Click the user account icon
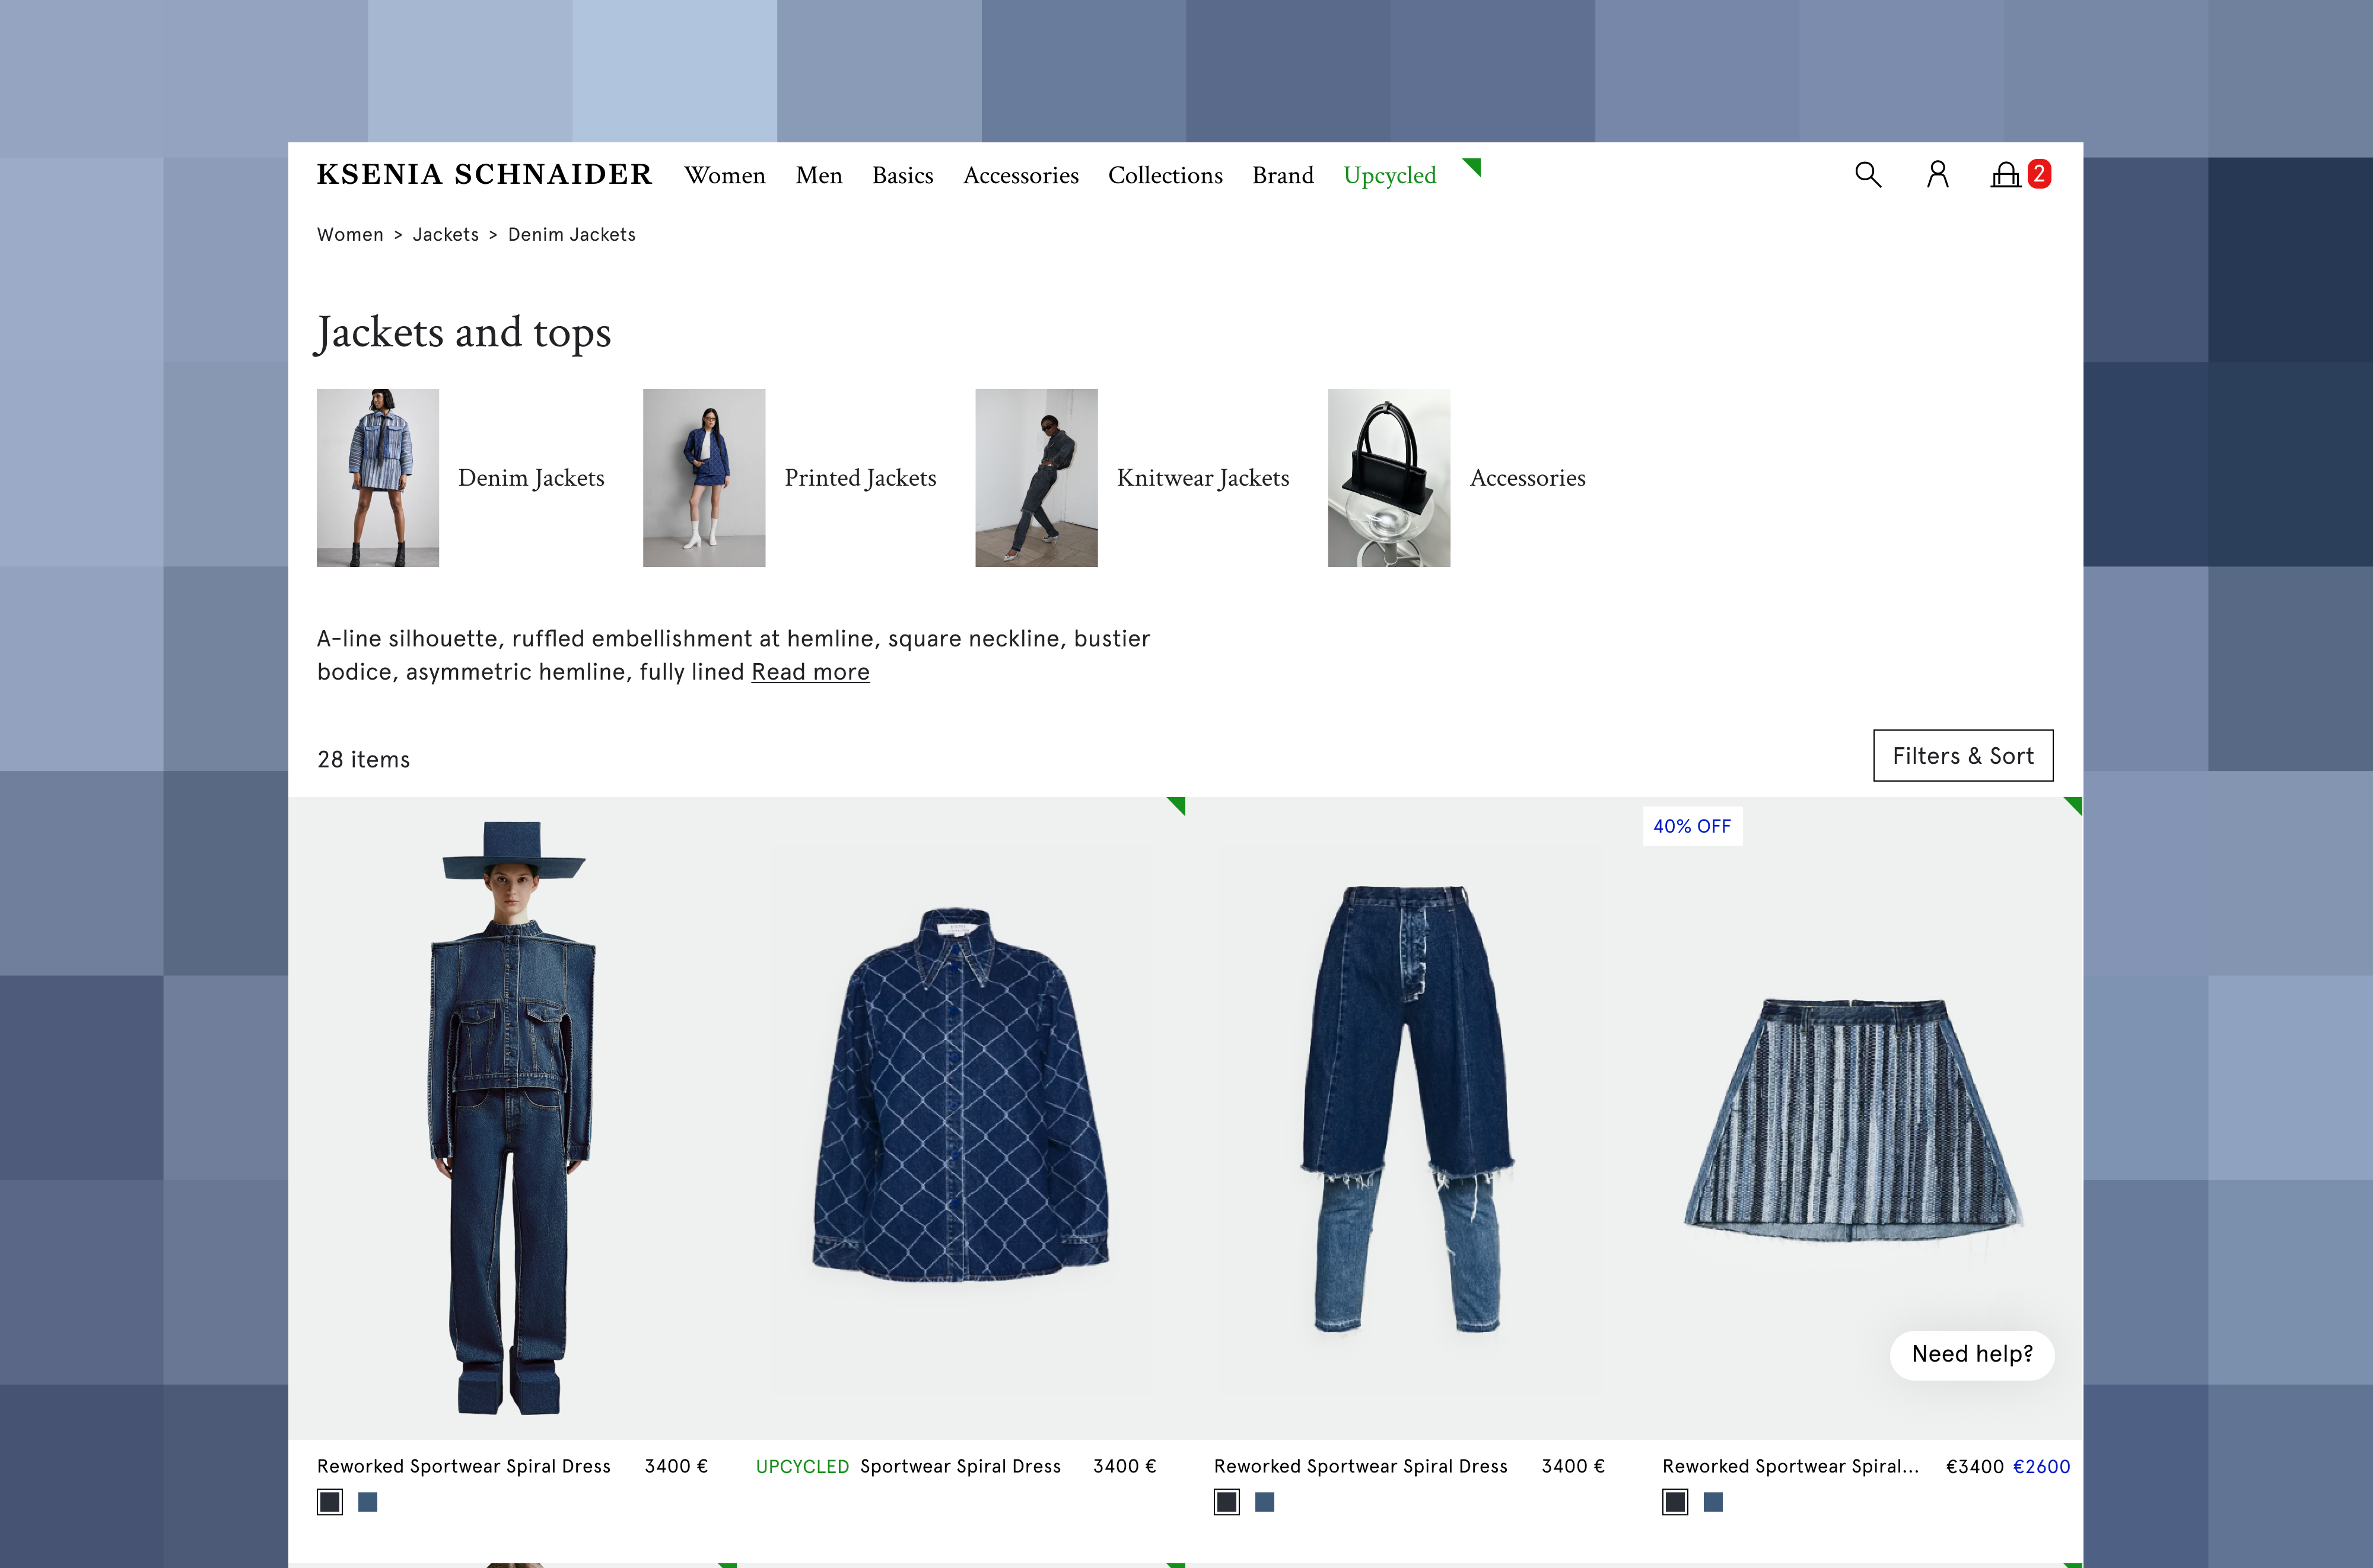 1937,175
